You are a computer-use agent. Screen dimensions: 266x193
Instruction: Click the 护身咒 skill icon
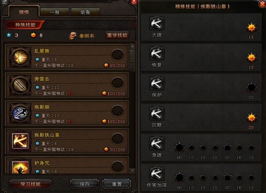(x=20, y=167)
